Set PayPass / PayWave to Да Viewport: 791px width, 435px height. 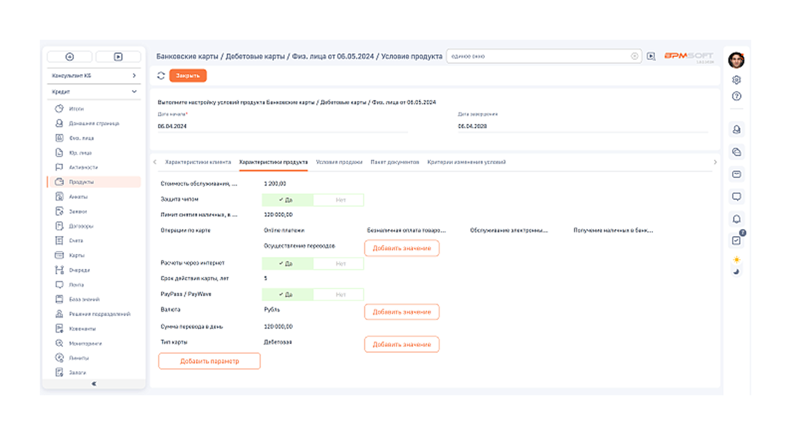288,294
